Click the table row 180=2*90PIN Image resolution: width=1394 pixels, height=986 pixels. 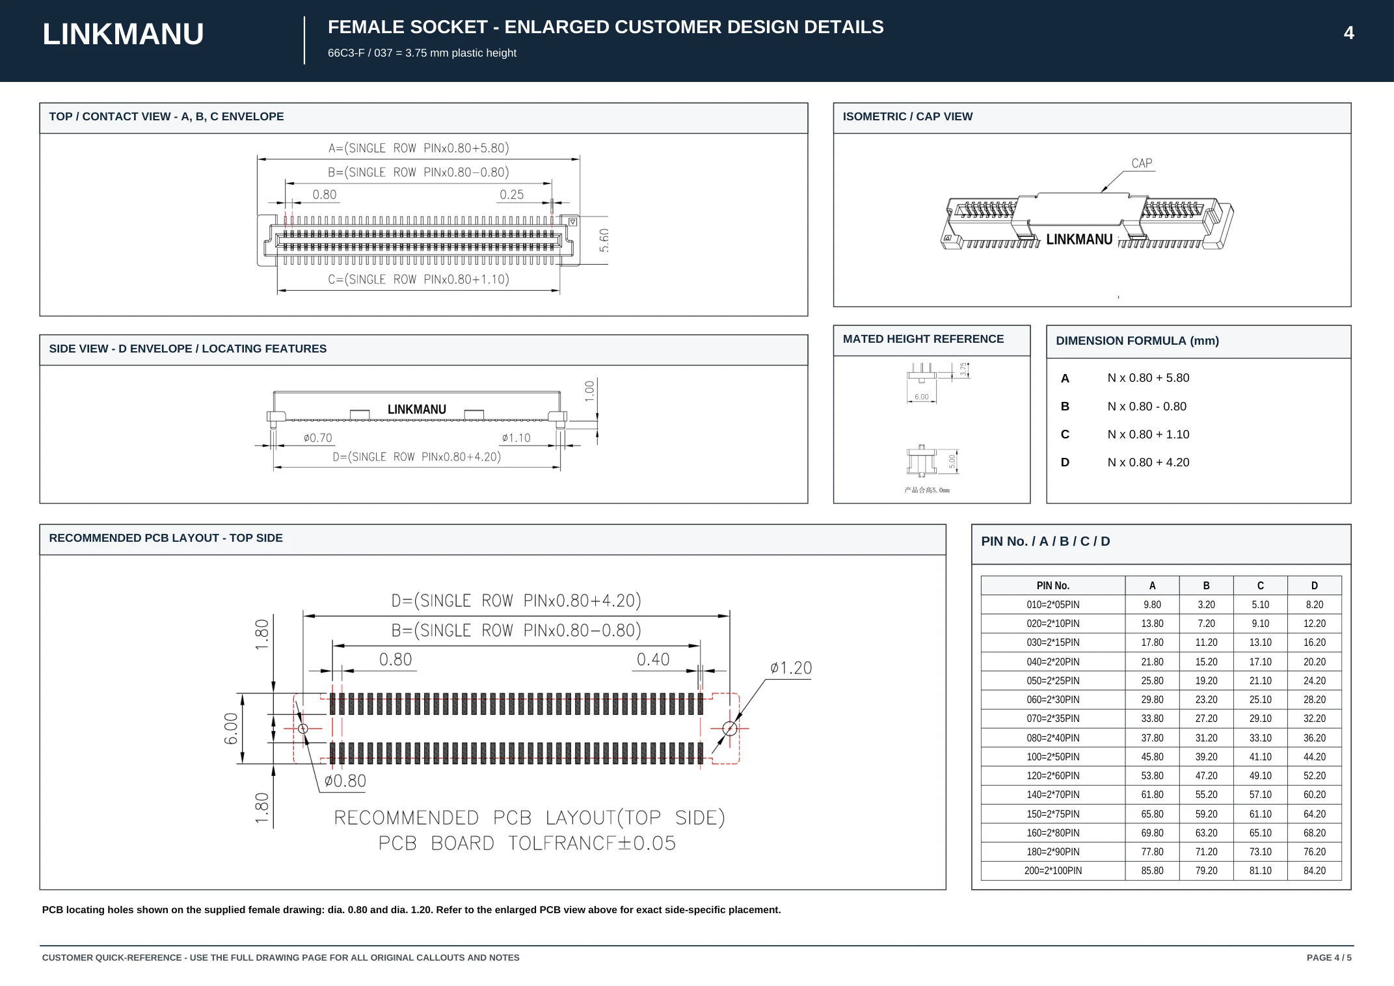(1161, 852)
